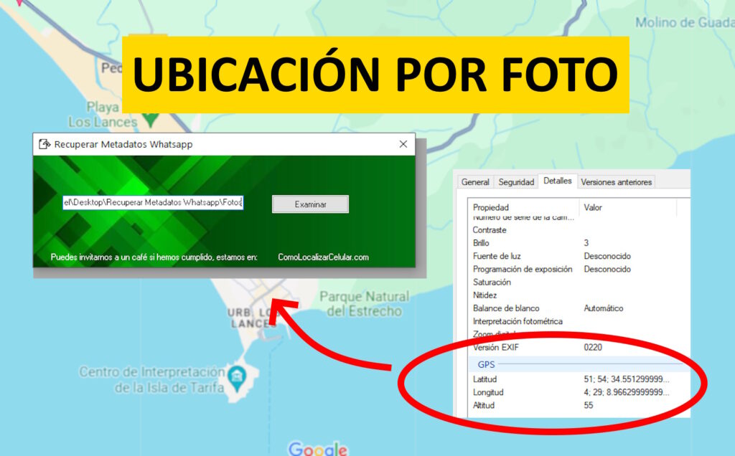Open the ComoLocalizarCelular.com link
This screenshot has height=456, width=735.
pyautogui.click(x=323, y=257)
